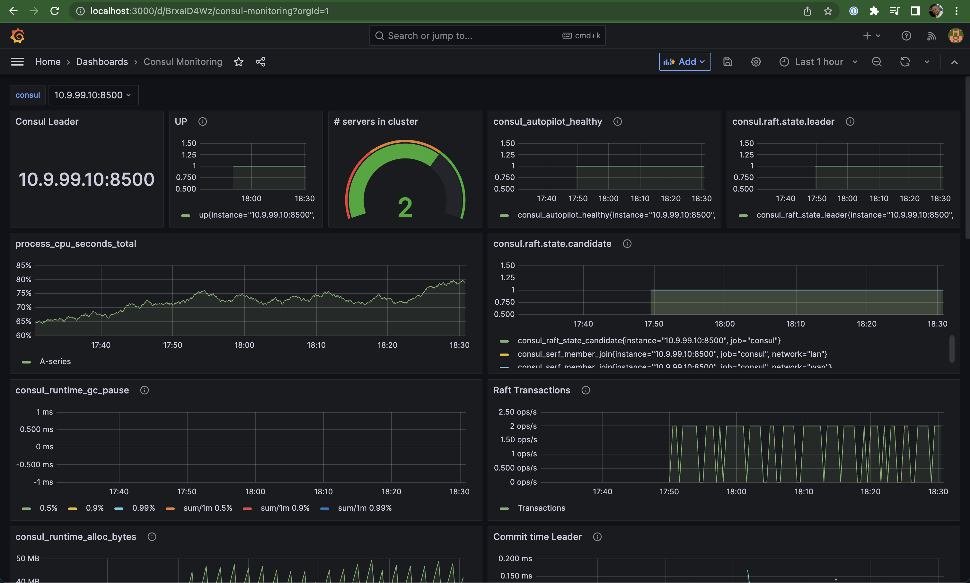Click Consul Monitoring breadcrumb

tap(183, 62)
